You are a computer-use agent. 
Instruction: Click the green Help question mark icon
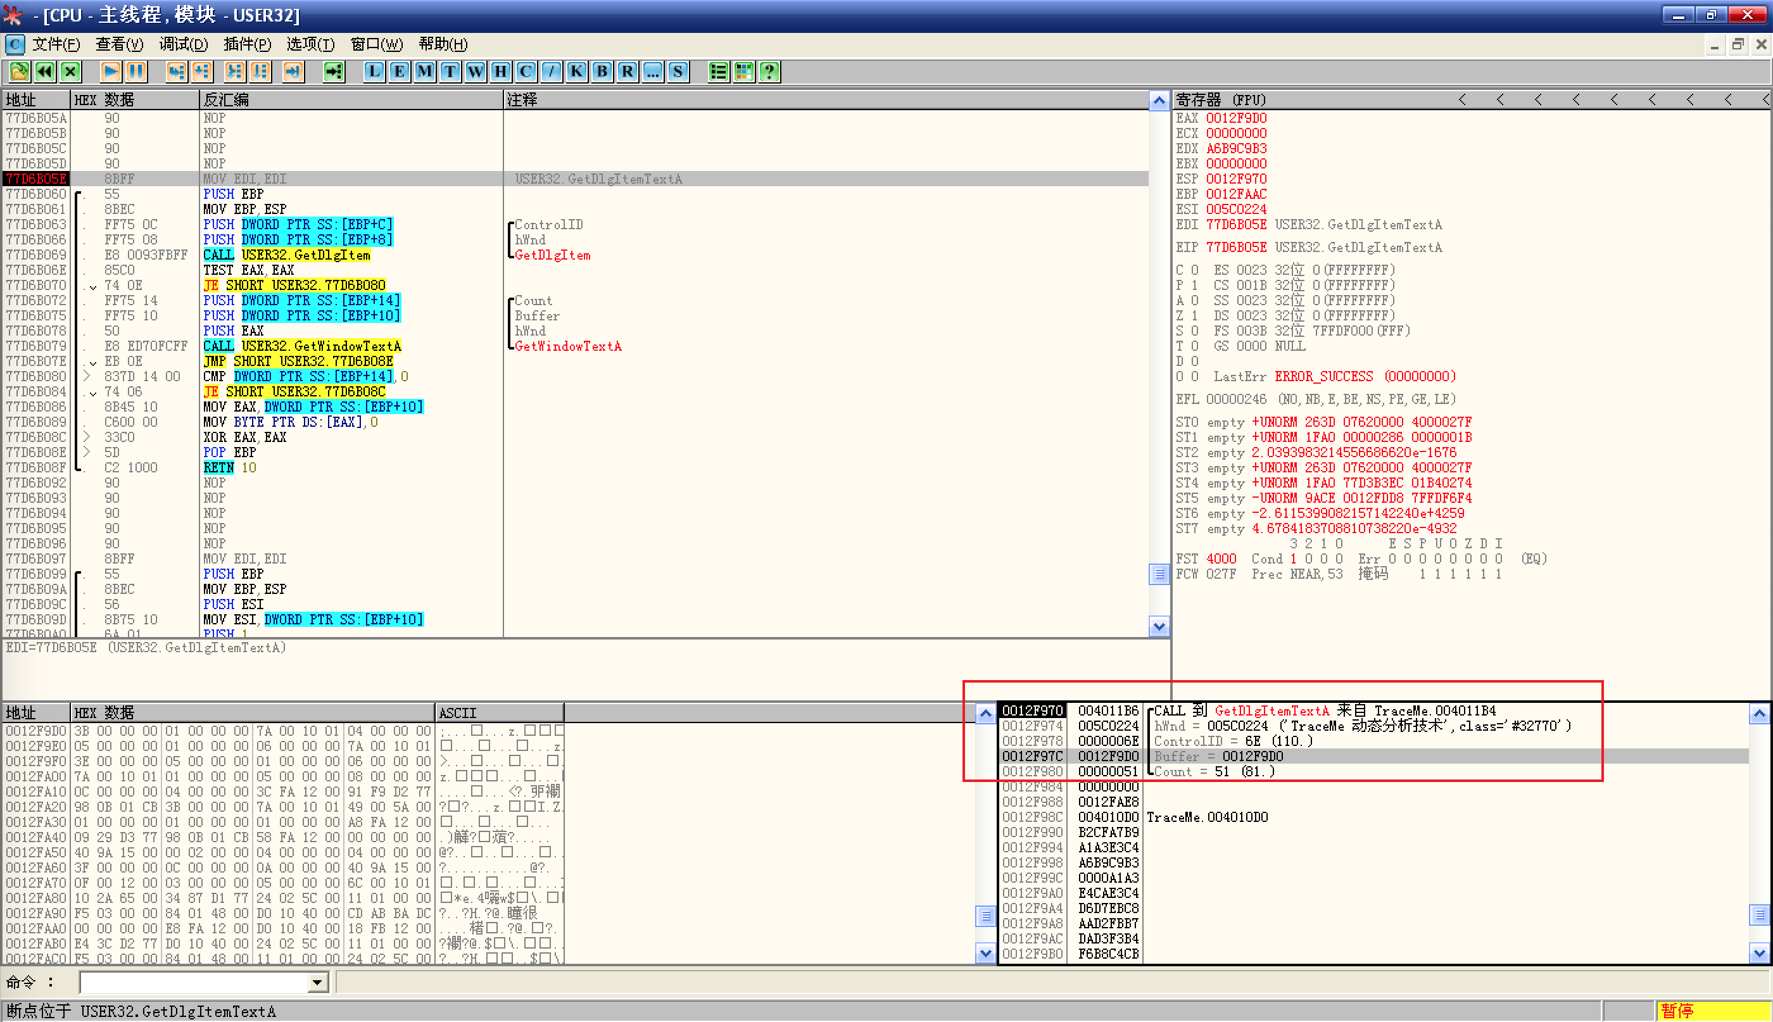pyautogui.click(x=769, y=72)
